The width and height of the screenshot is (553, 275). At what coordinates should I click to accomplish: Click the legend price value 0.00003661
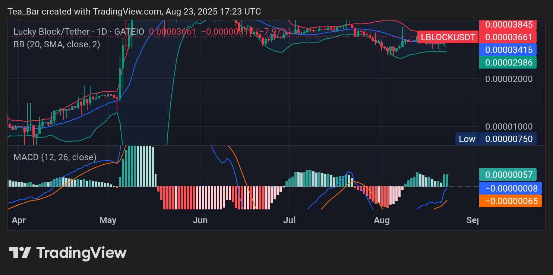(x=172, y=32)
